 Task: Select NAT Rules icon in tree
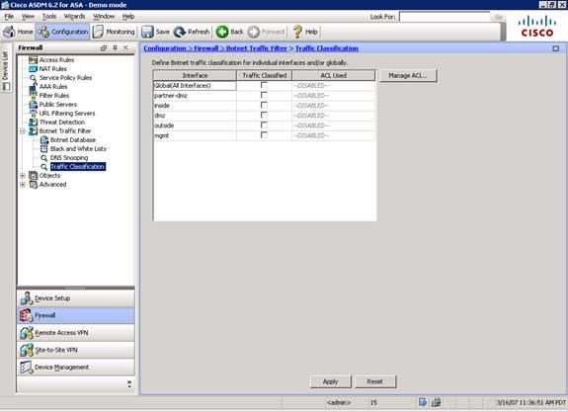pyautogui.click(x=33, y=69)
